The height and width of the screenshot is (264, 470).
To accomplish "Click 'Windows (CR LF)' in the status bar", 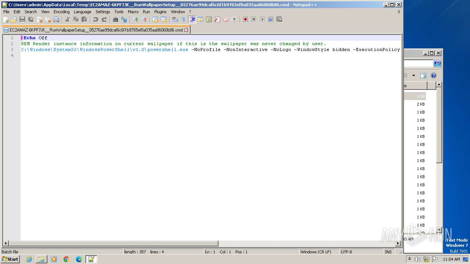I will point(319,252).
